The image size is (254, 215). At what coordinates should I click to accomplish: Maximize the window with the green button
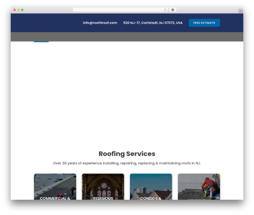point(22,10)
